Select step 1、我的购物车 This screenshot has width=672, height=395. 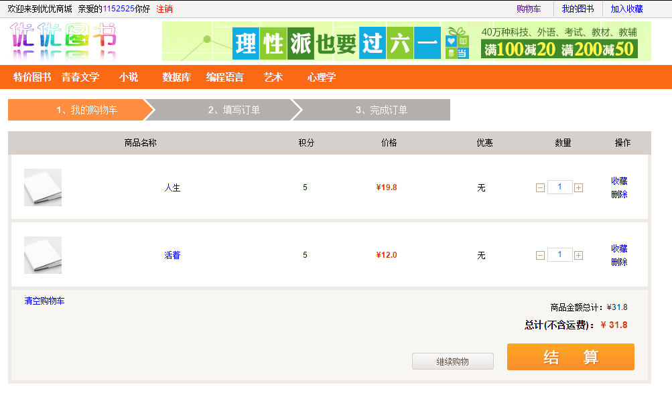click(x=80, y=110)
